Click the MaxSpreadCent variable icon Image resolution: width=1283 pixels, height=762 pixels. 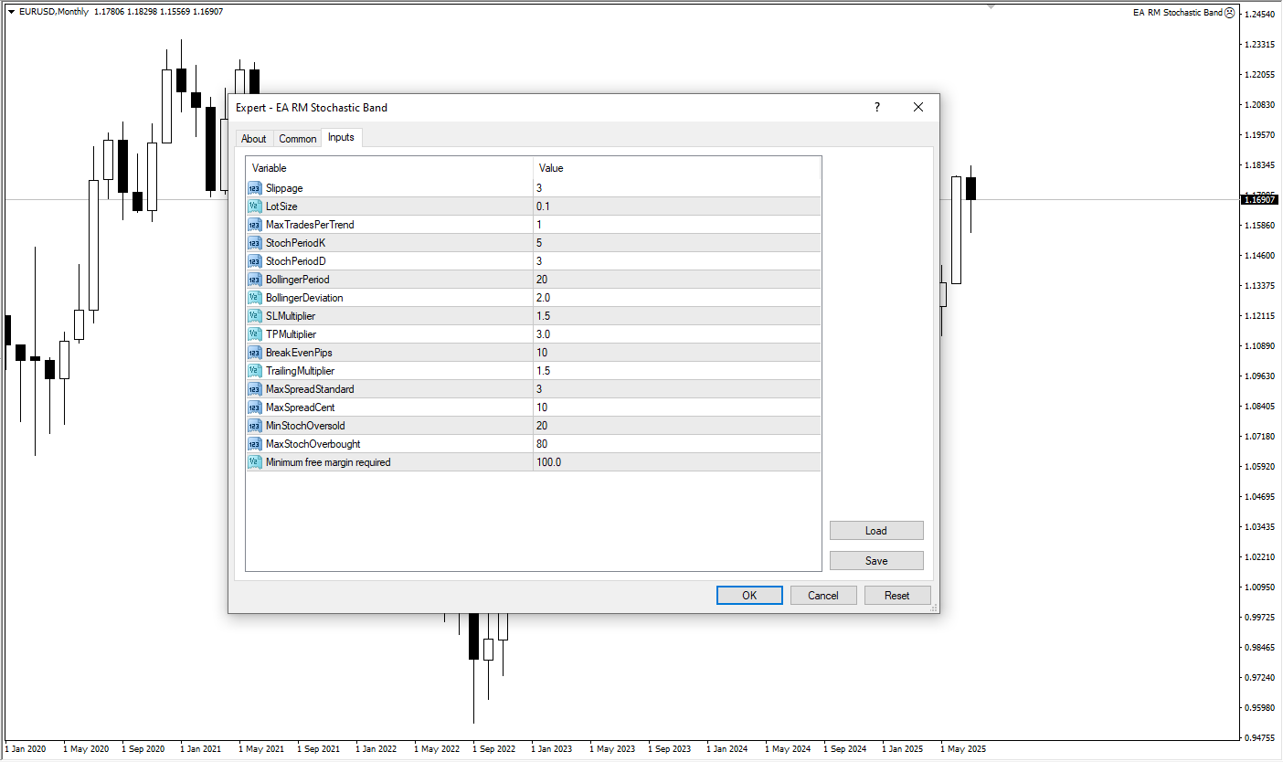pos(254,407)
